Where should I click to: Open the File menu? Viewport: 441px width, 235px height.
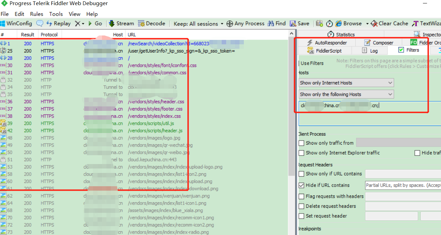tap(5, 14)
